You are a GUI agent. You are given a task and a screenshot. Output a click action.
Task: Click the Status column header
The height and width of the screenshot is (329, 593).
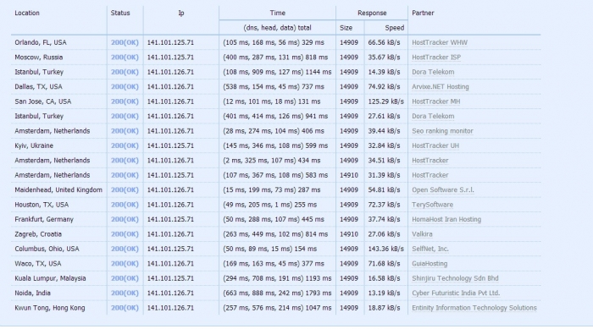coord(120,13)
